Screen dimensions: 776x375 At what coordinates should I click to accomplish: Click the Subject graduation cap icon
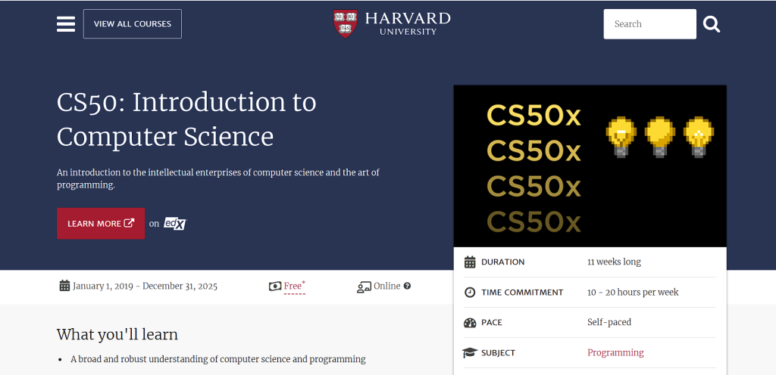pyautogui.click(x=470, y=353)
